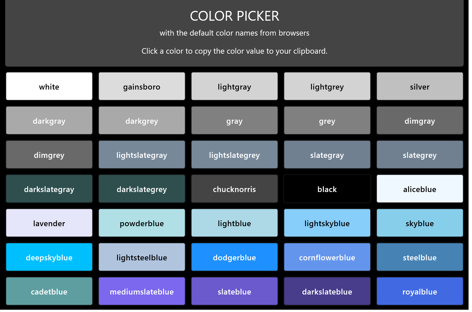The width and height of the screenshot is (472, 312).
Task: Select the darkslategray color
Action: click(x=49, y=189)
